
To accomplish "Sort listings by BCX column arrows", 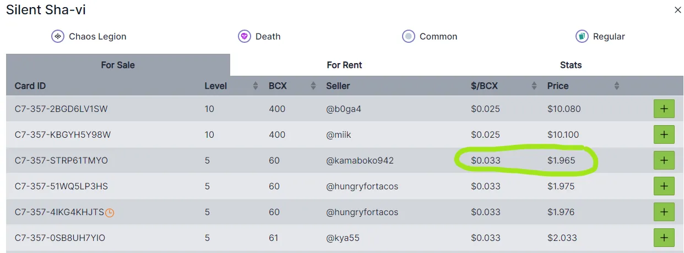I will (x=313, y=86).
